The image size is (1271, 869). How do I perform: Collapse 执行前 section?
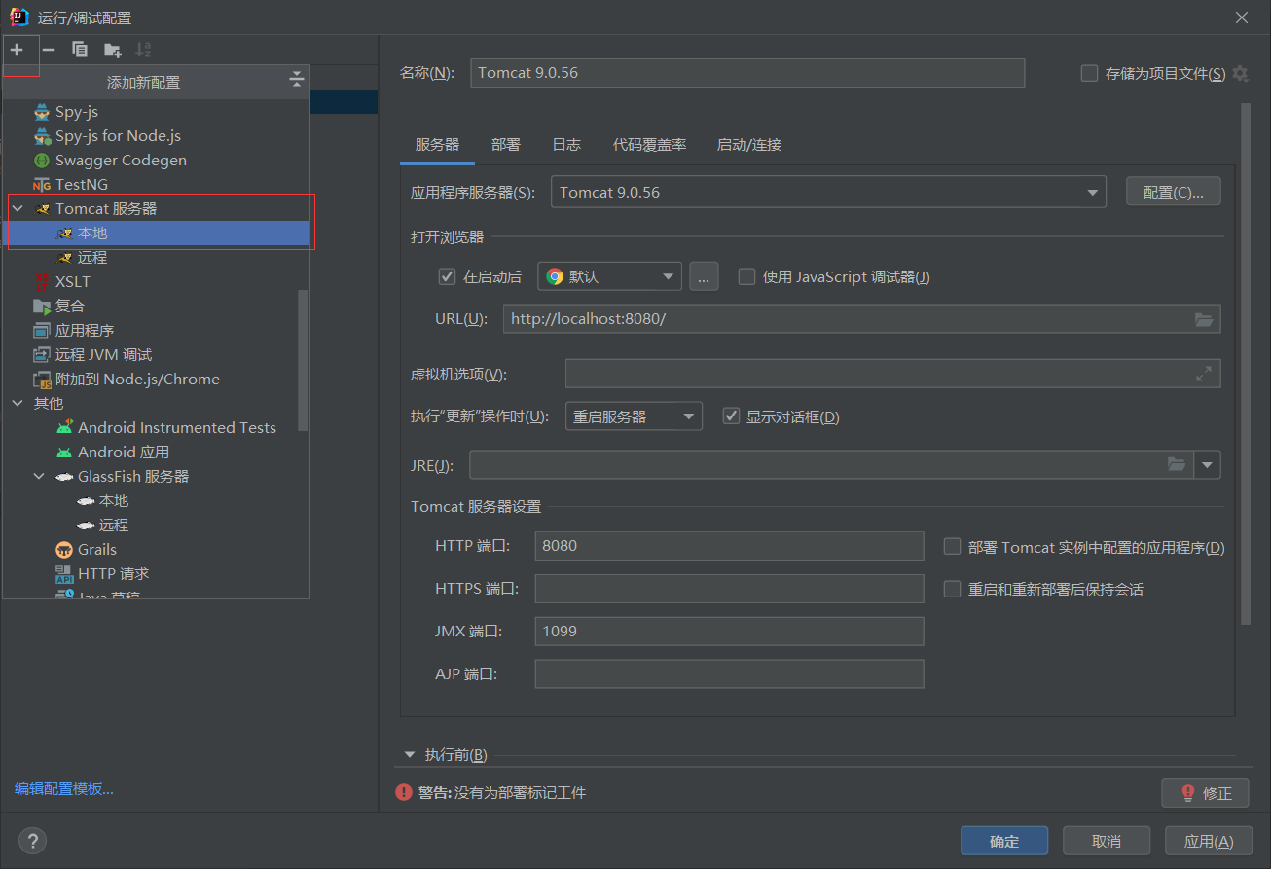pos(410,755)
